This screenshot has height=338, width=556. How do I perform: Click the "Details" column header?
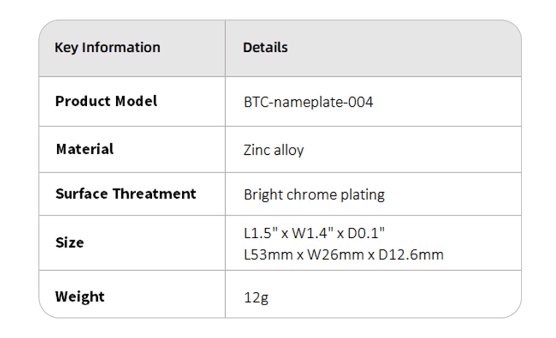(x=265, y=48)
